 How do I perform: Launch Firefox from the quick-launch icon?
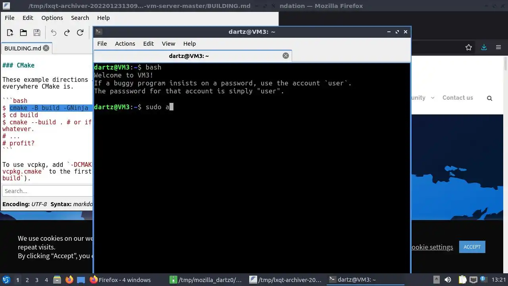69,280
